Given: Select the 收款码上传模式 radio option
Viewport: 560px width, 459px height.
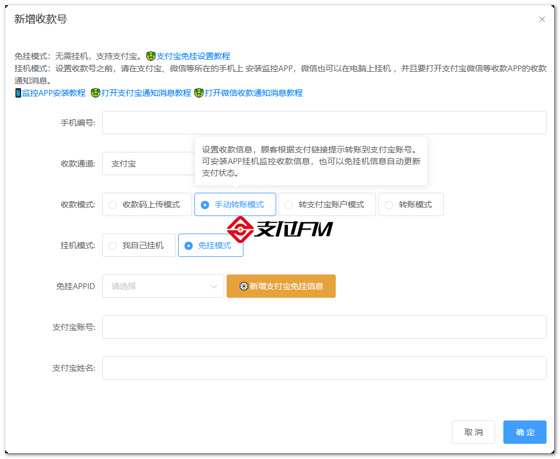Looking at the screenshot, I should pos(147,204).
